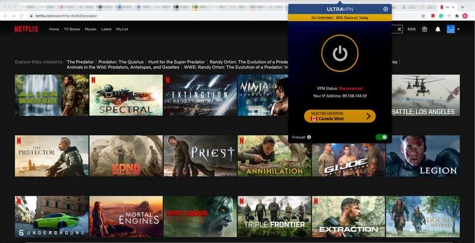
Task: Open Animals in the Wild related link
Action: click(x=123, y=67)
